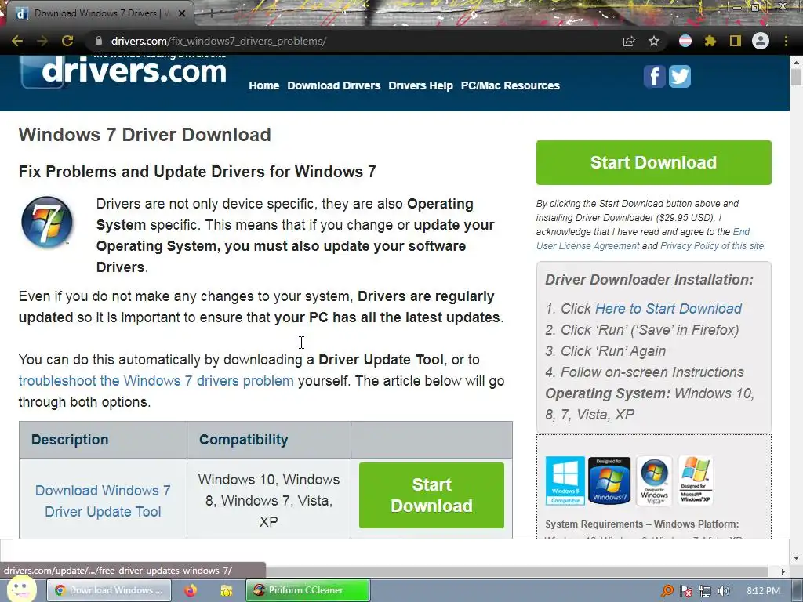Open the Privacy Policy of this site link
The width and height of the screenshot is (803, 602).
pyautogui.click(x=712, y=245)
